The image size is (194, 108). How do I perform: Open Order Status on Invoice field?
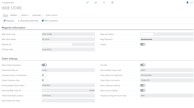(x=167, y=80)
